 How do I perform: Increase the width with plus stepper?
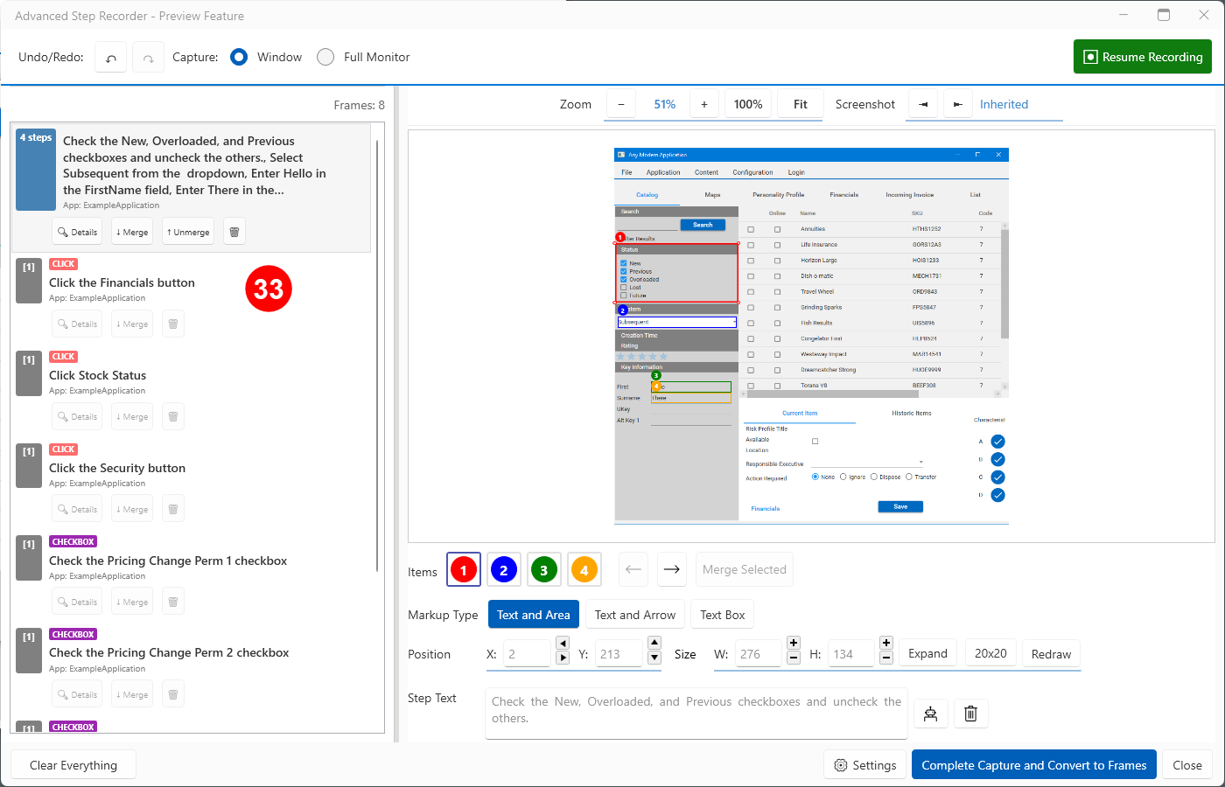pos(794,643)
